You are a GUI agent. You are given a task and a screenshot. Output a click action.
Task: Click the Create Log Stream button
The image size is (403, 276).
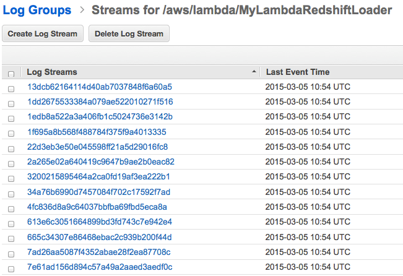(x=43, y=33)
